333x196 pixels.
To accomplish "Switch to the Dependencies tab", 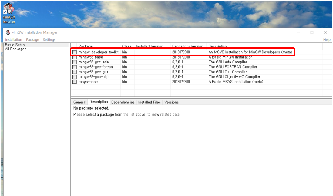I will coord(123,102).
